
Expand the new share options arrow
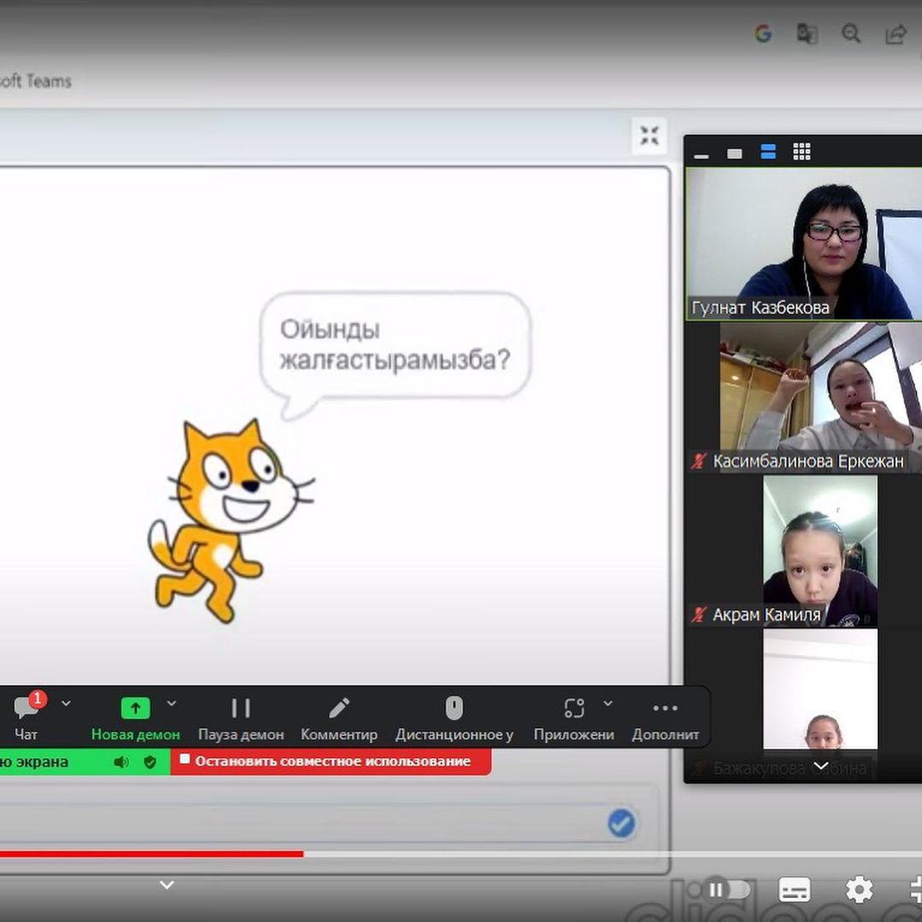tap(172, 703)
